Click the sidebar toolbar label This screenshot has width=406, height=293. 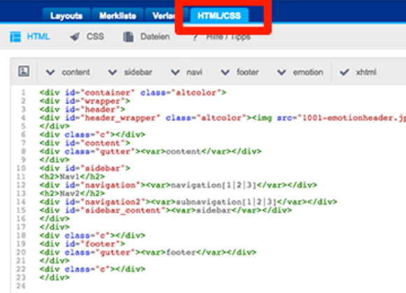138,72
